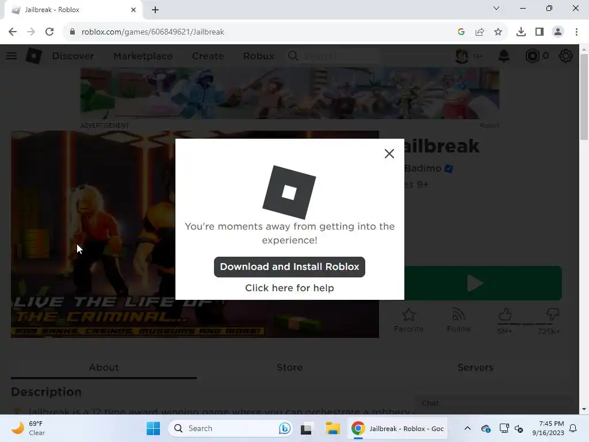Dislike the game with thumbs down
This screenshot has width=589, height=442.
[553, 314]
